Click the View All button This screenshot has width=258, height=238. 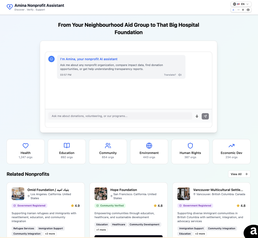coord(239,174)
